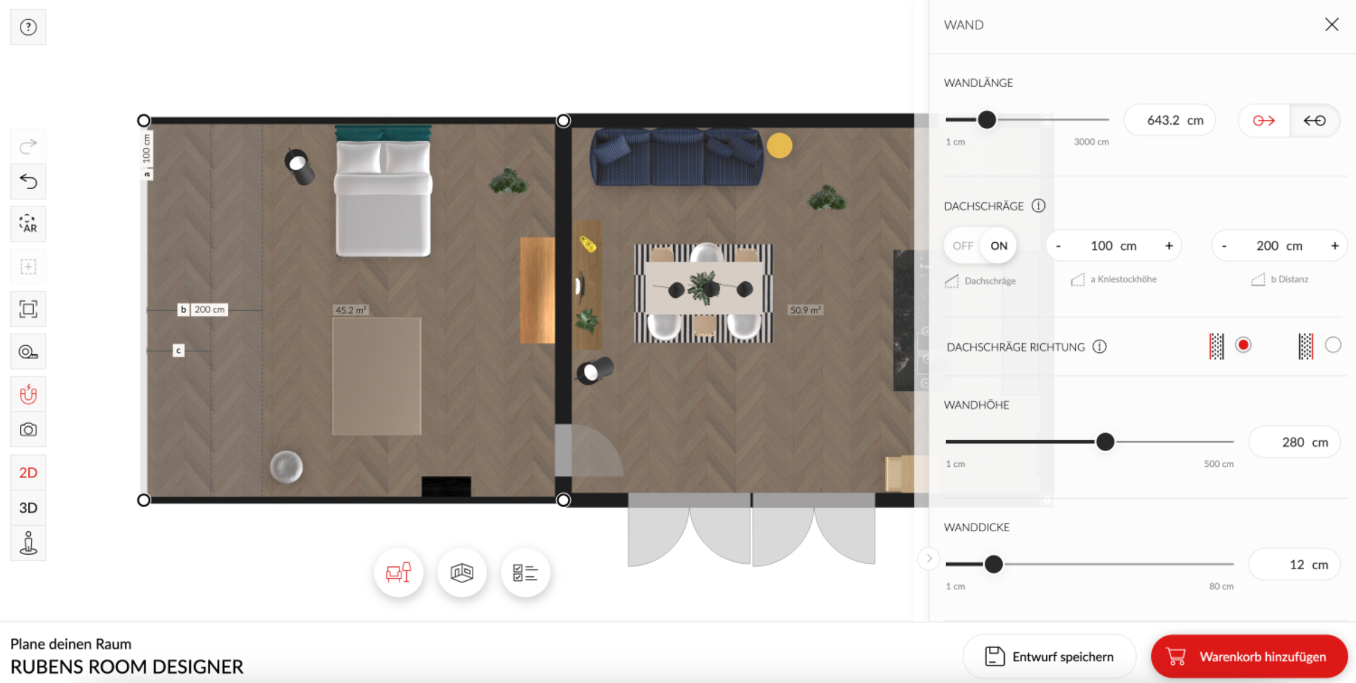This screenshot has width=1356, height=683.
Task: Open the furniture catalog icon
Action: point(398,572)
